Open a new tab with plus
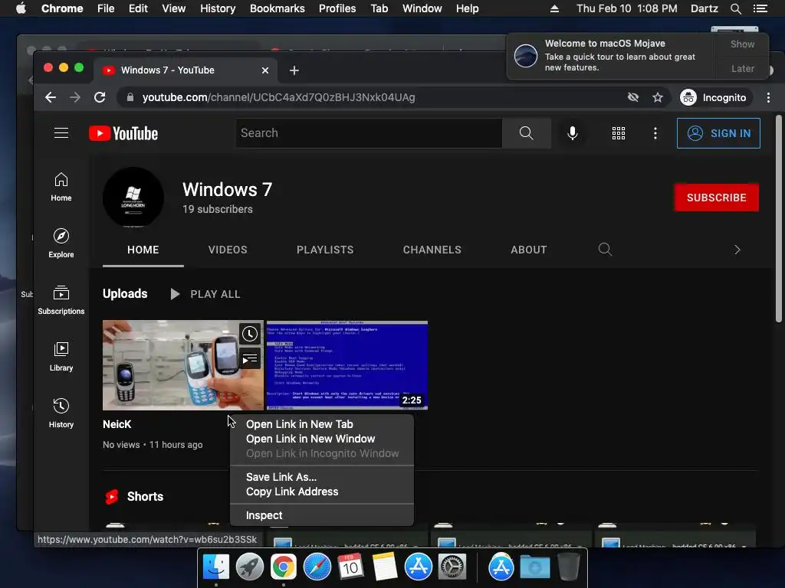 [x=294, y=70]
